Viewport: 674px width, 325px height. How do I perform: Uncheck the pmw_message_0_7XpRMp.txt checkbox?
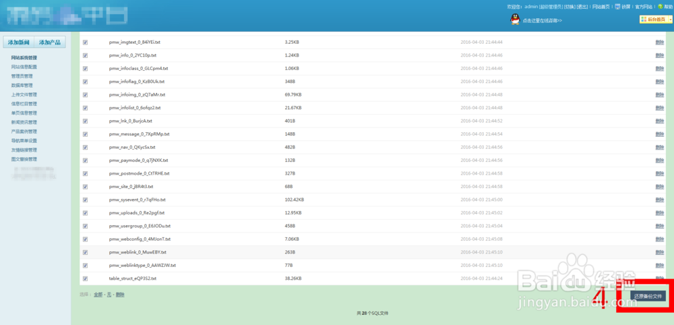click(85, 134)
